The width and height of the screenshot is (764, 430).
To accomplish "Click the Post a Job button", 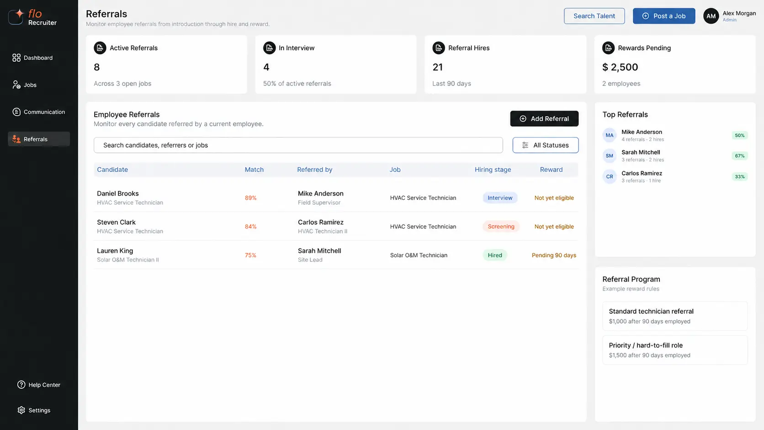I will coord(664,16).
